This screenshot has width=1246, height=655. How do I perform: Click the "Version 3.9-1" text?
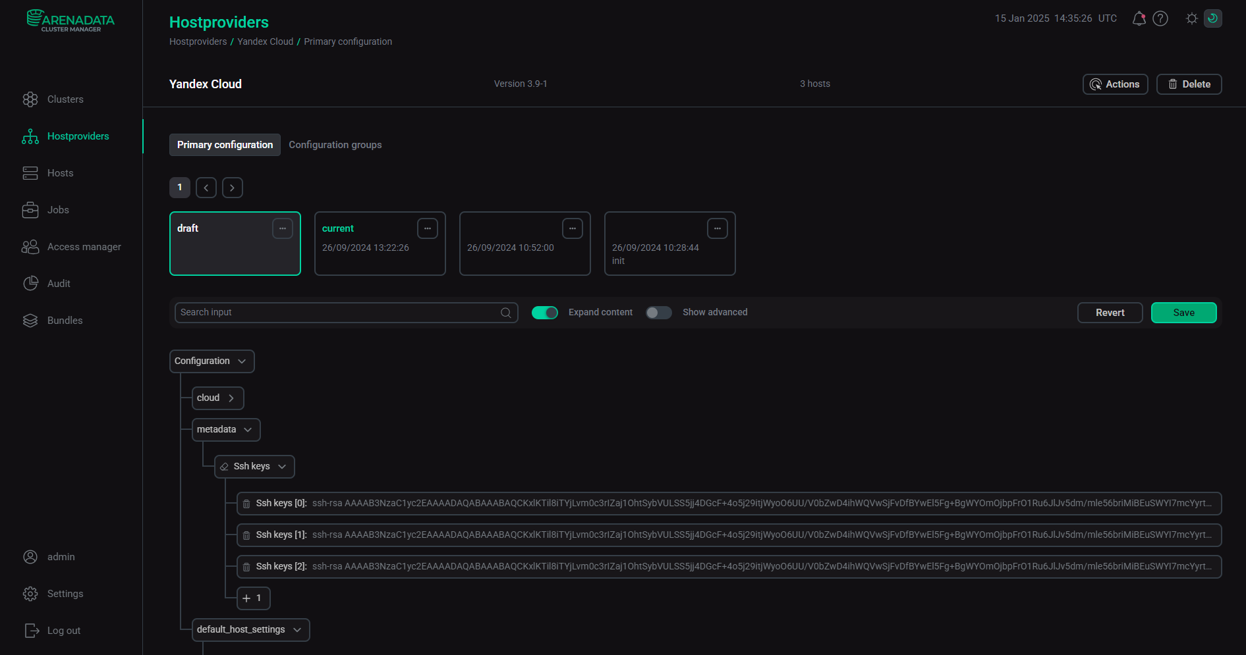[521, 84]
